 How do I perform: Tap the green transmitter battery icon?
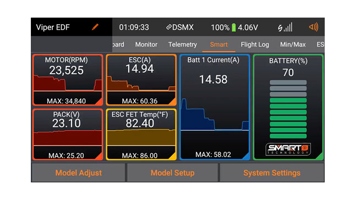(x=234, y=27)
